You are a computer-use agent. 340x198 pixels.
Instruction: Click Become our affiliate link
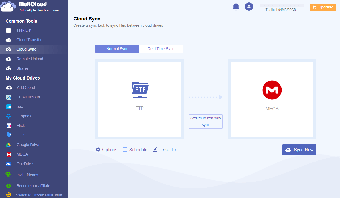pyautogui.click(x=33, y=186)
